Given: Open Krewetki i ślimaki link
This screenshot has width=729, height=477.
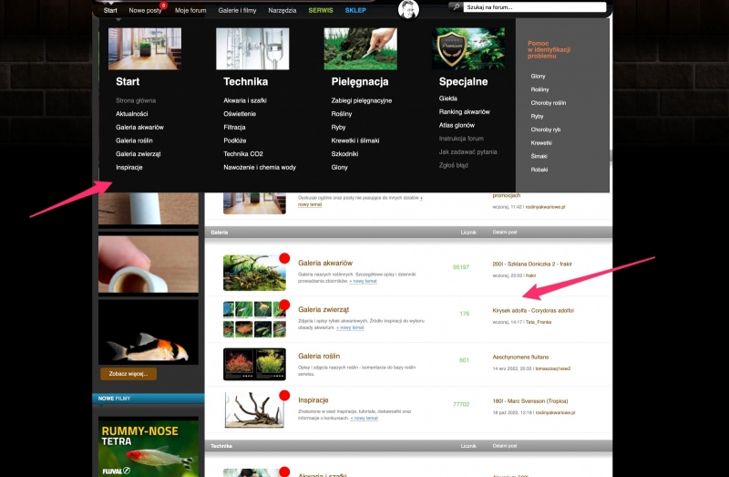Looking at the screenshot, I should click(x=355, y=140).
